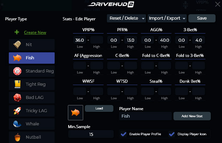The height and width of the screenshot is (143, 222).
Task: Click the WTSD stat header
Action: point(122,81)
